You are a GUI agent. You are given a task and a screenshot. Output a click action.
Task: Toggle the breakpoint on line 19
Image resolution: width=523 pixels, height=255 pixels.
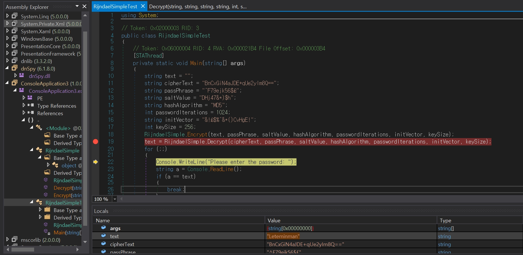point(95,142)
